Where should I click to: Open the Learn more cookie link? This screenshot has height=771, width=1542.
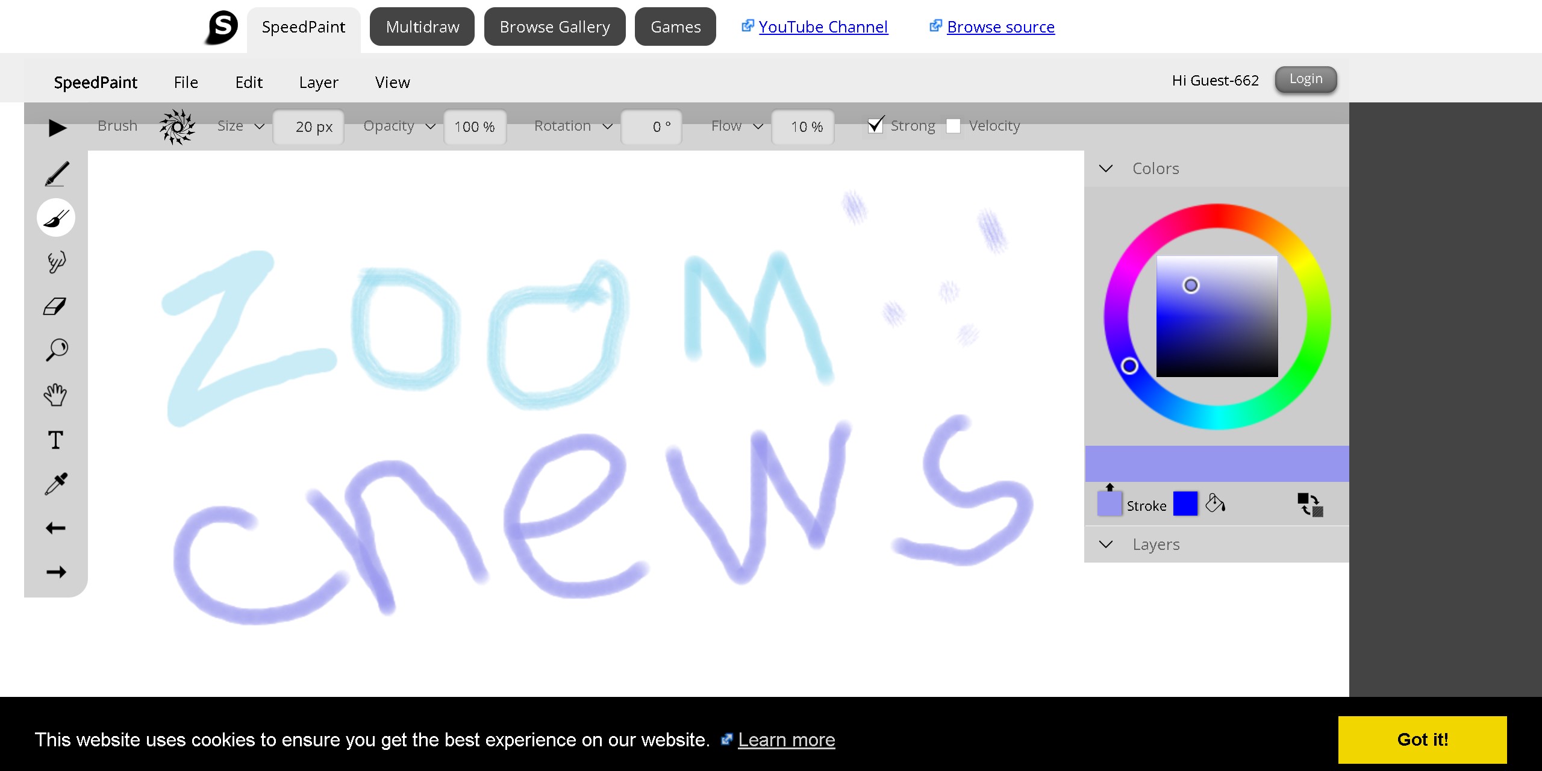click(x=787, y=740)
